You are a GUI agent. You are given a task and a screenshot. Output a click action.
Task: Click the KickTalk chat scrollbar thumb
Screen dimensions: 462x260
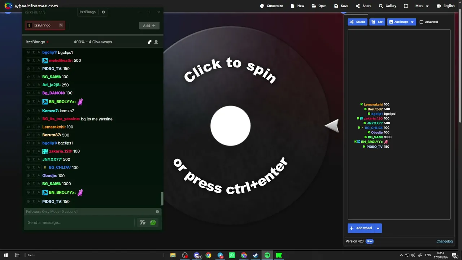[x=162, y=198]
